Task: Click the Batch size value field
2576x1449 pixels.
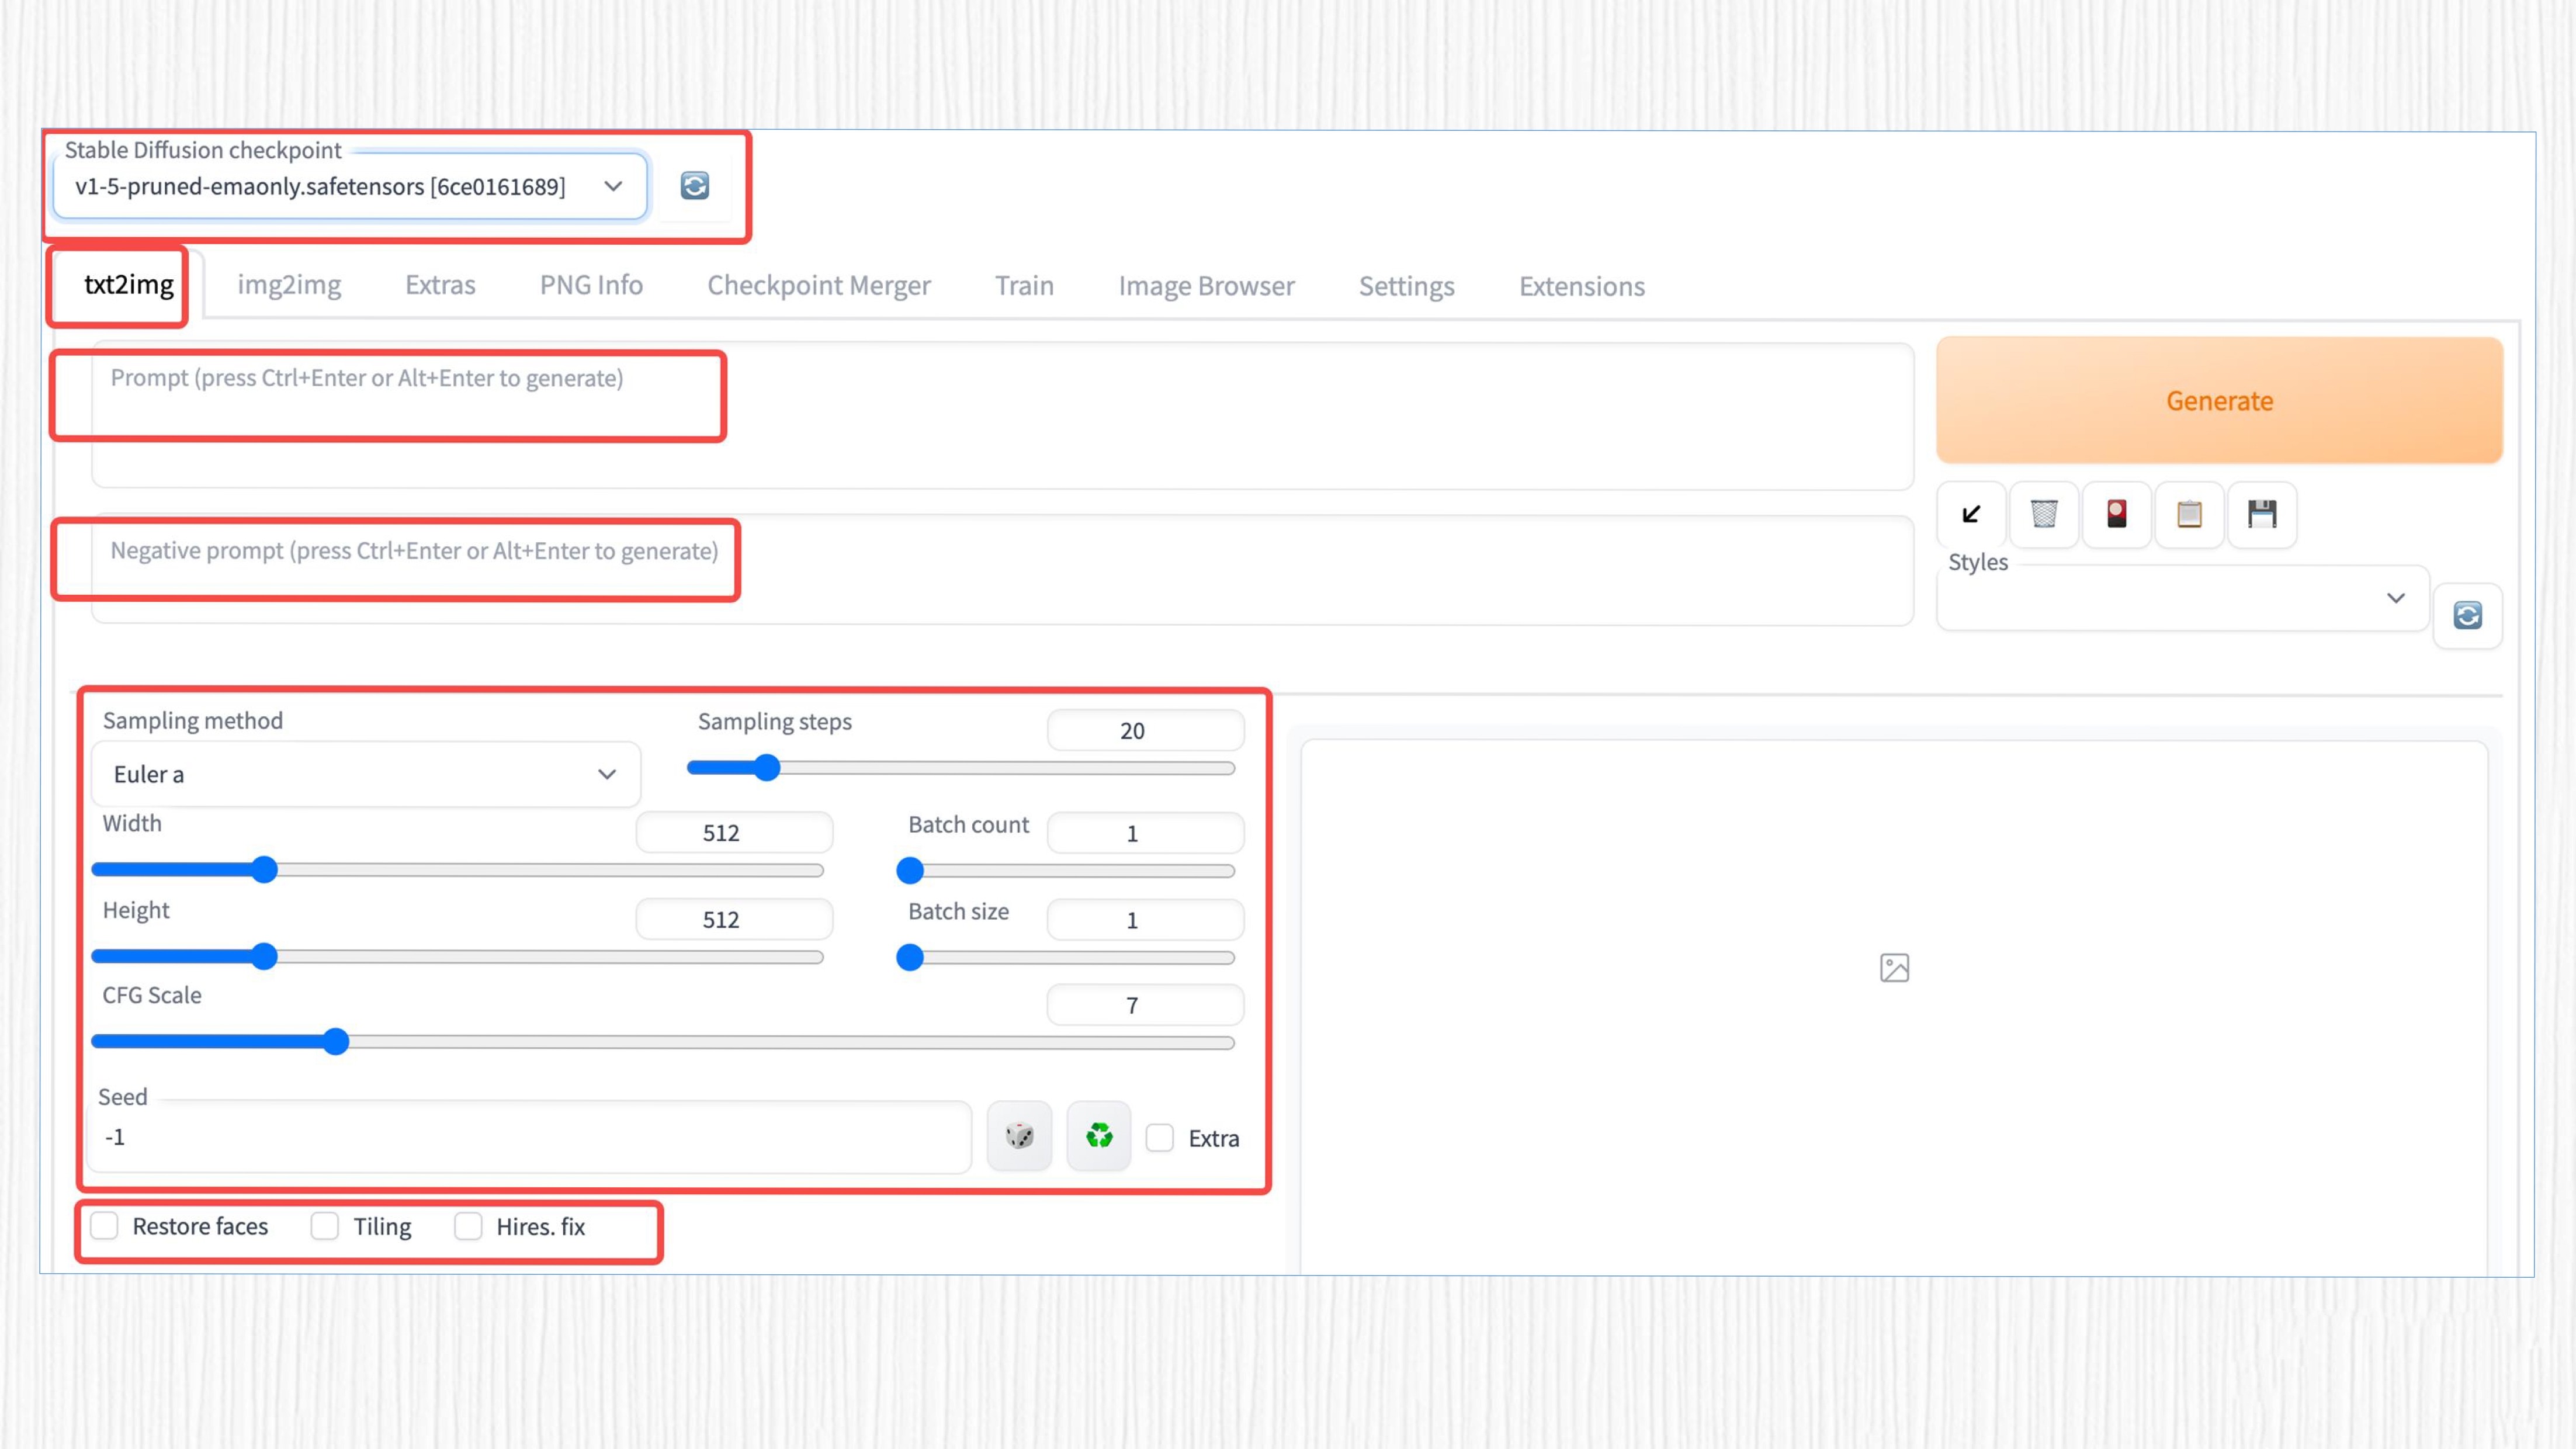Action: click(x=1145, y=921)
